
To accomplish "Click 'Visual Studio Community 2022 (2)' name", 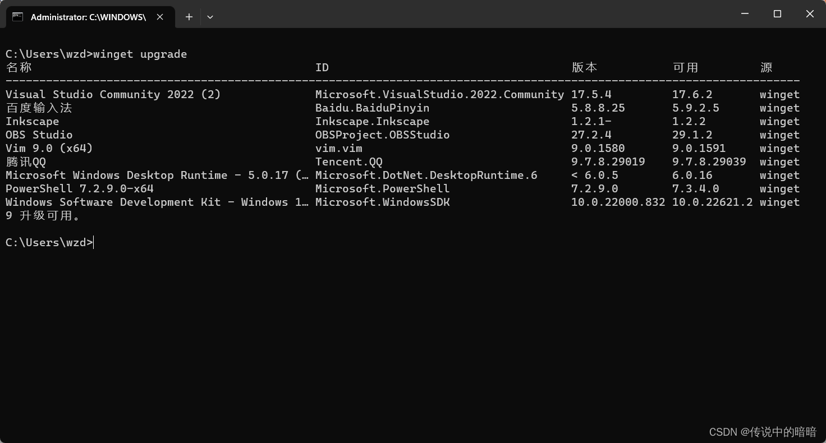I will coord(113,94).
